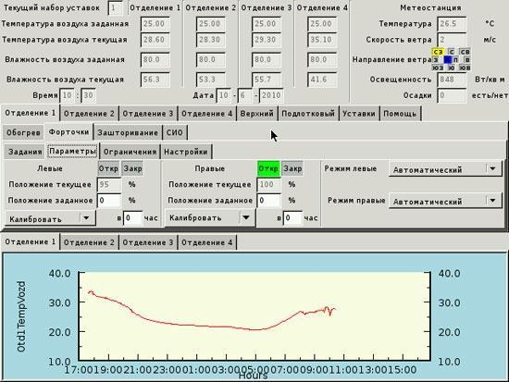This screenshot has height=382, width=509.
Task: Select the З west wind indicator
Action: pyautogui.click(x=436, y=60)
